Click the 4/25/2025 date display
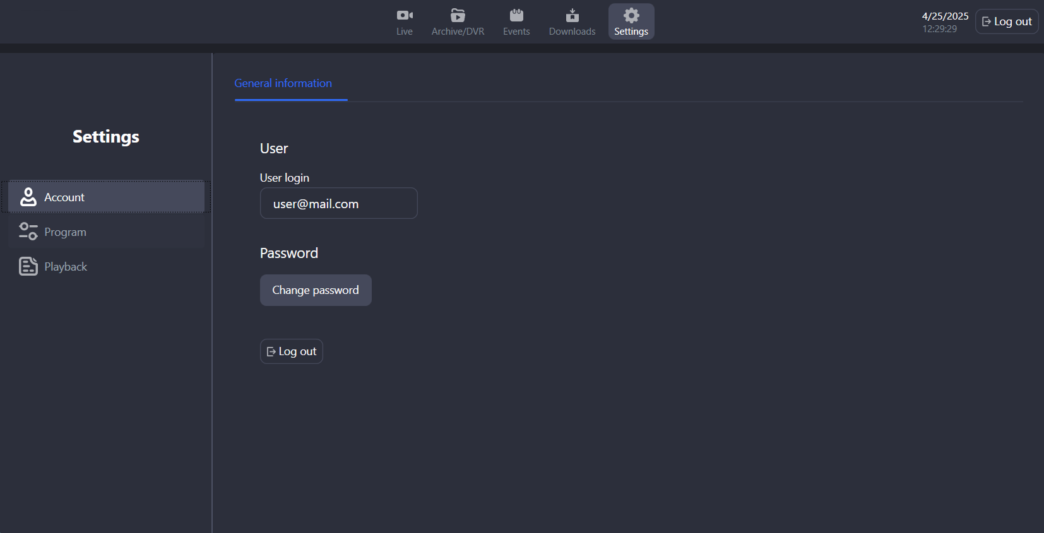1044x533 pixels. (x=945, y=16)
